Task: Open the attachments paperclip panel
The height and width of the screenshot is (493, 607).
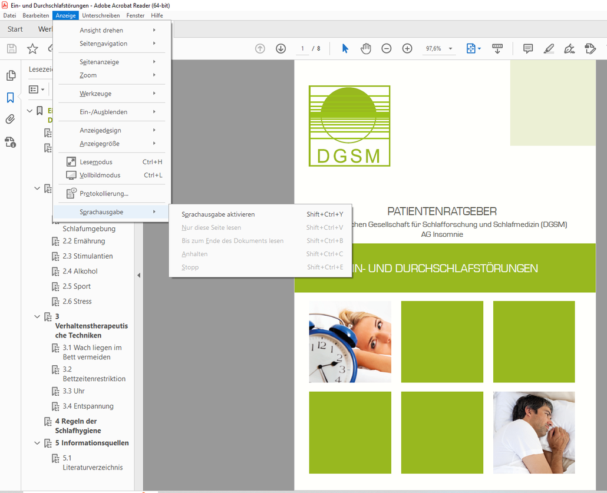Action: (10, 120)
